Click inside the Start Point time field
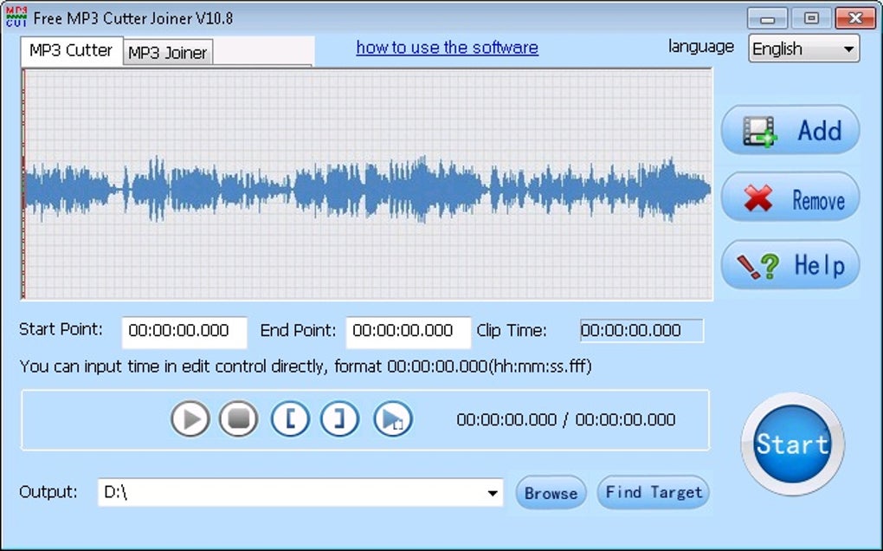The height and width of the screenshot is (551, 883). tap(184, 331)
